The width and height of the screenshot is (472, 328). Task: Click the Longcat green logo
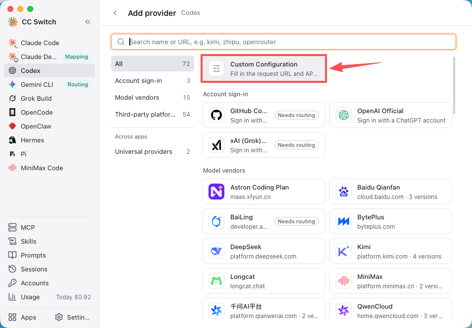(x=216, y=281)
